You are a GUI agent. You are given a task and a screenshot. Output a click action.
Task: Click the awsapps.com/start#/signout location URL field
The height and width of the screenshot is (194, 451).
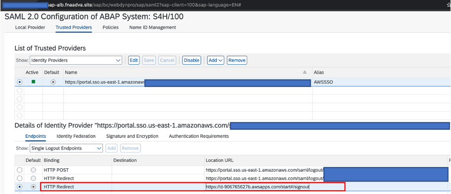258,187
